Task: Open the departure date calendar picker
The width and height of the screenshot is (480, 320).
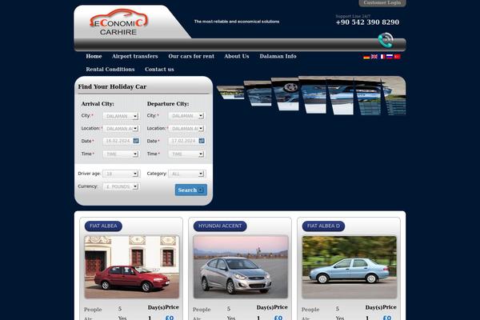Action: click(x=202, y=141)
